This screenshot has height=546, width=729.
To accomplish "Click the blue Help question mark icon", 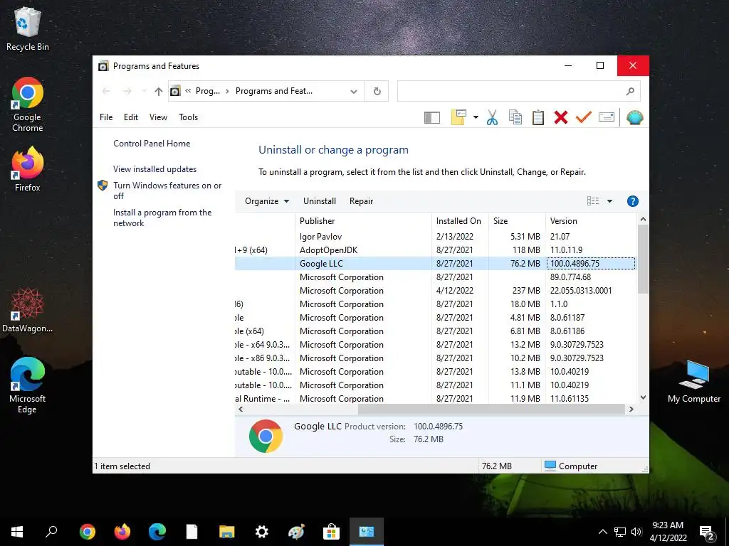I will pos(633,201).
